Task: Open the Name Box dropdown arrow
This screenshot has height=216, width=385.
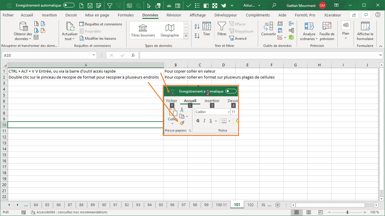Action: pyautogui.click(x=94, y=55)
